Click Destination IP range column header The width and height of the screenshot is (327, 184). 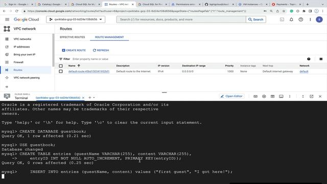[x=194, y=66]
